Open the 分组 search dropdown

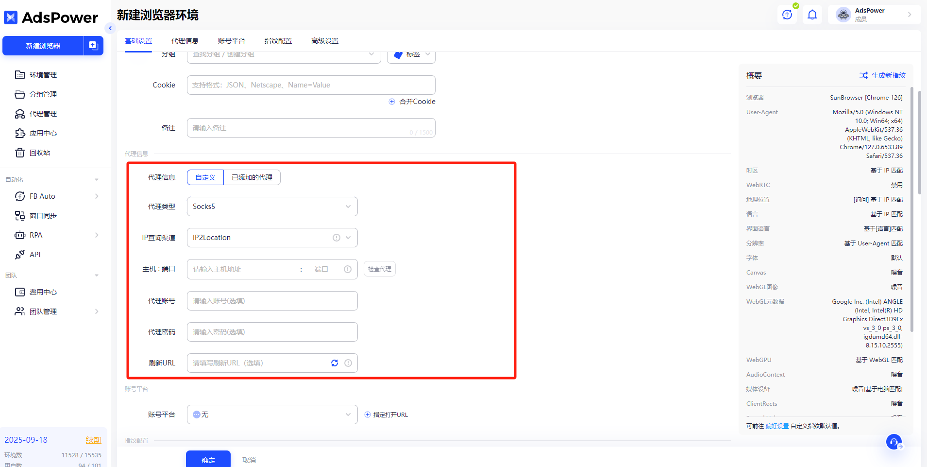[x=284, y=54]
